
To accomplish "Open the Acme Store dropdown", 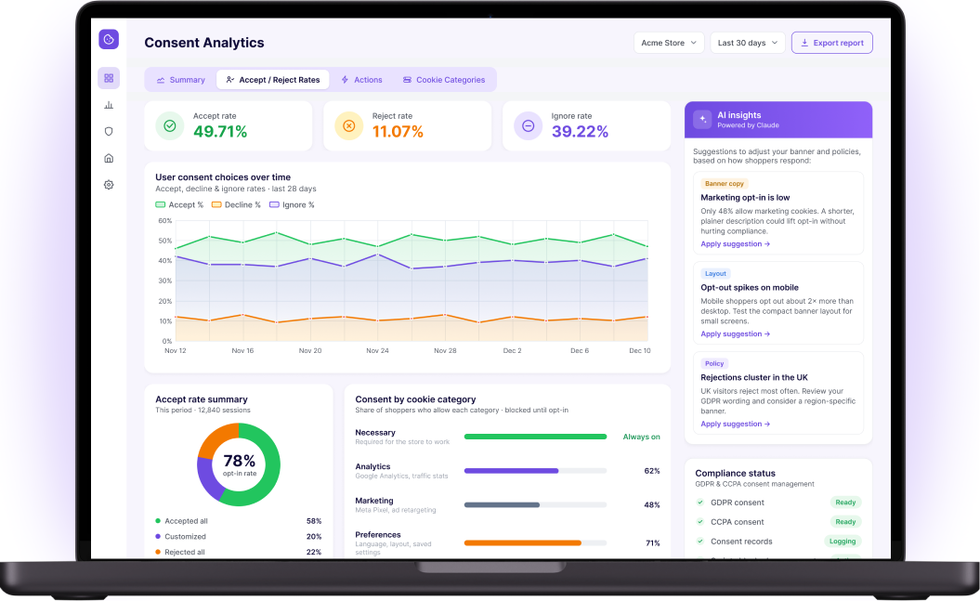I will click(669, 43).
